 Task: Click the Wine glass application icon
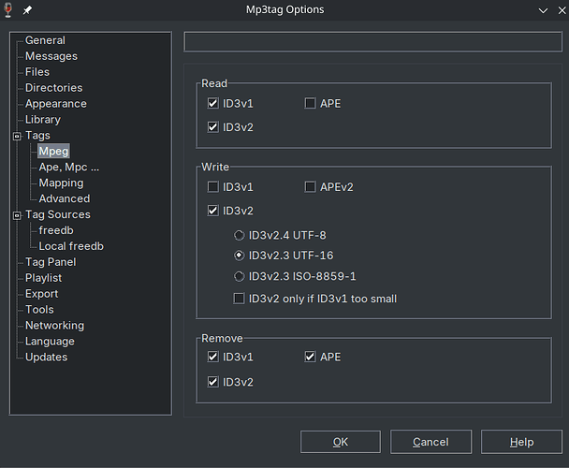[x=8, y=9]
